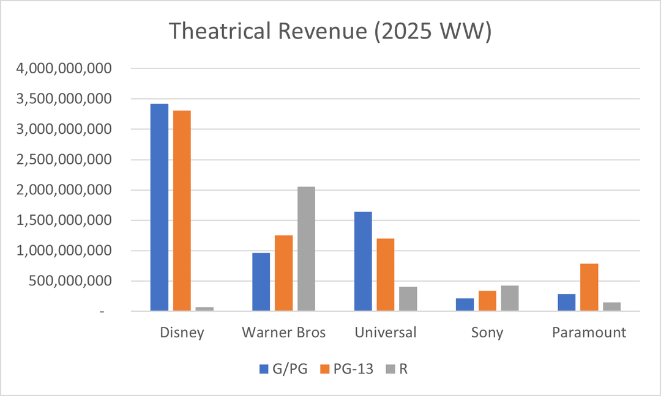Select Universal's gray R bar

408,299
